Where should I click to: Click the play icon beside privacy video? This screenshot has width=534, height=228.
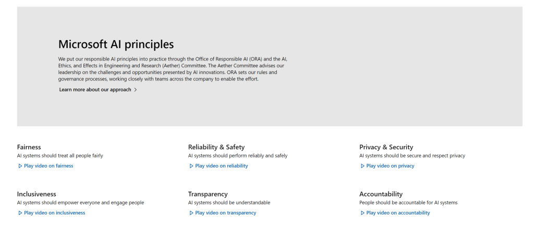(362, 166)
